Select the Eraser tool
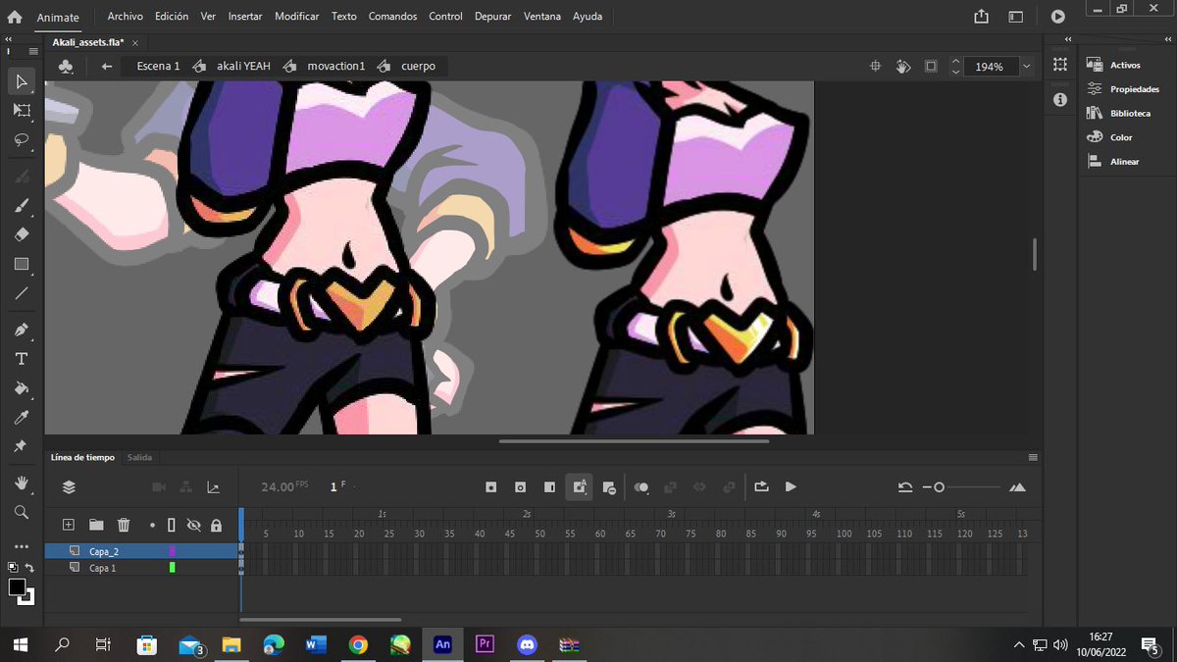The width and height of the screenshot is (1177, 662). coord(22,234)
